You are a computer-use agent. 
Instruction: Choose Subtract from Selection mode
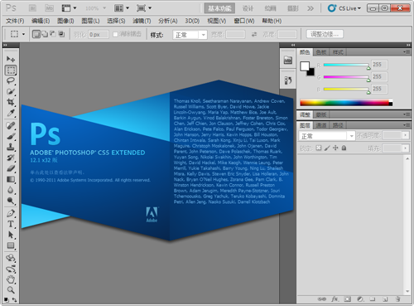[x=53, y=34]
